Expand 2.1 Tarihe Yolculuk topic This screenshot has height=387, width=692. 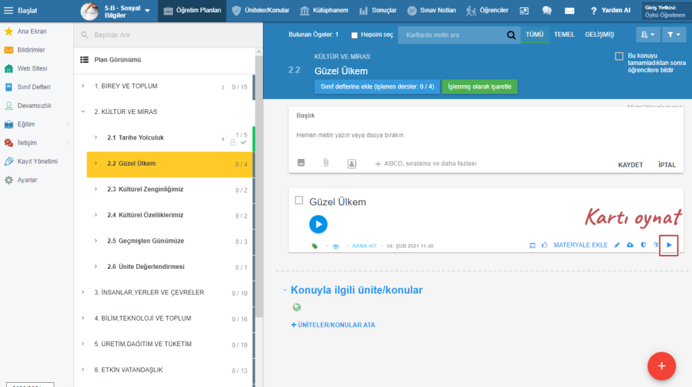coord(95,138)
